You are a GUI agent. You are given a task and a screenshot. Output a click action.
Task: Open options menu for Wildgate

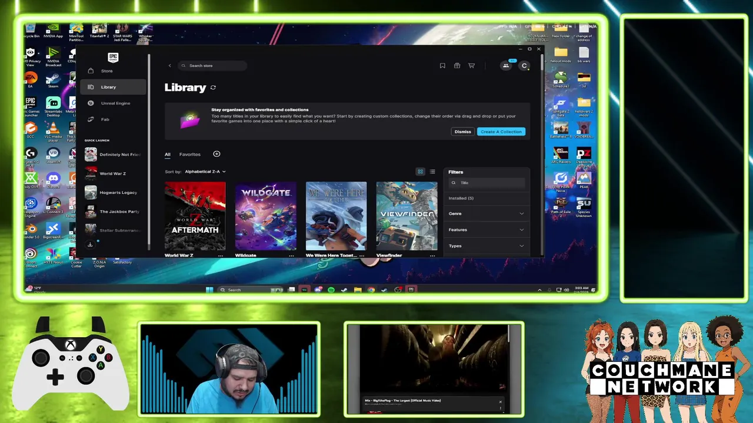(x=291, y=256)
